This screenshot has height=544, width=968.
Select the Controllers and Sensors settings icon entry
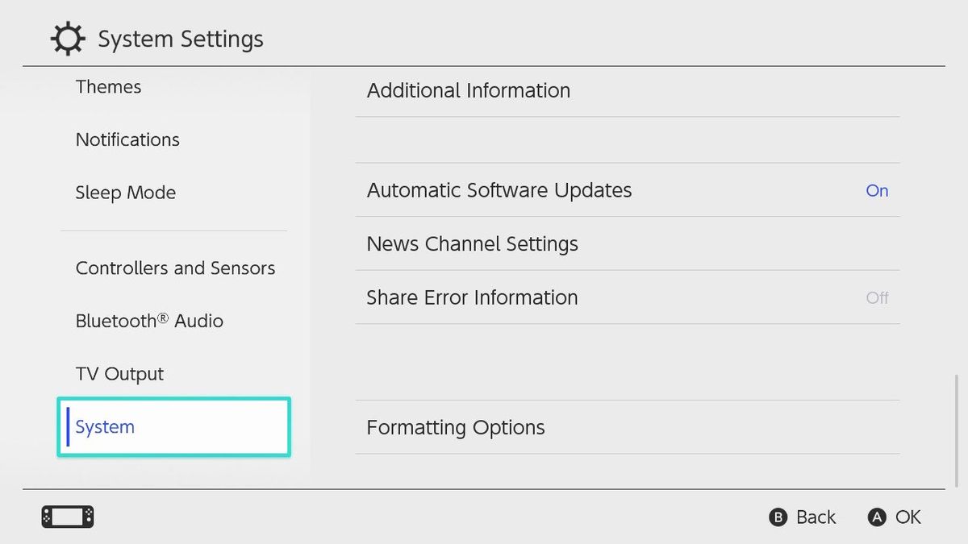click(x=175, y=268)
